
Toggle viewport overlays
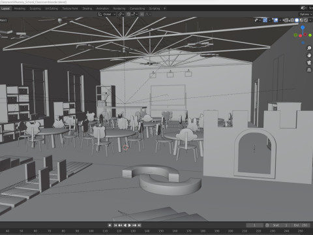point(276,20)
